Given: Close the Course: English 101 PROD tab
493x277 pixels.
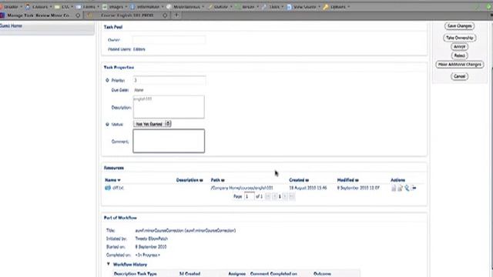Looking at the screenshot, I should coord(165,15).
